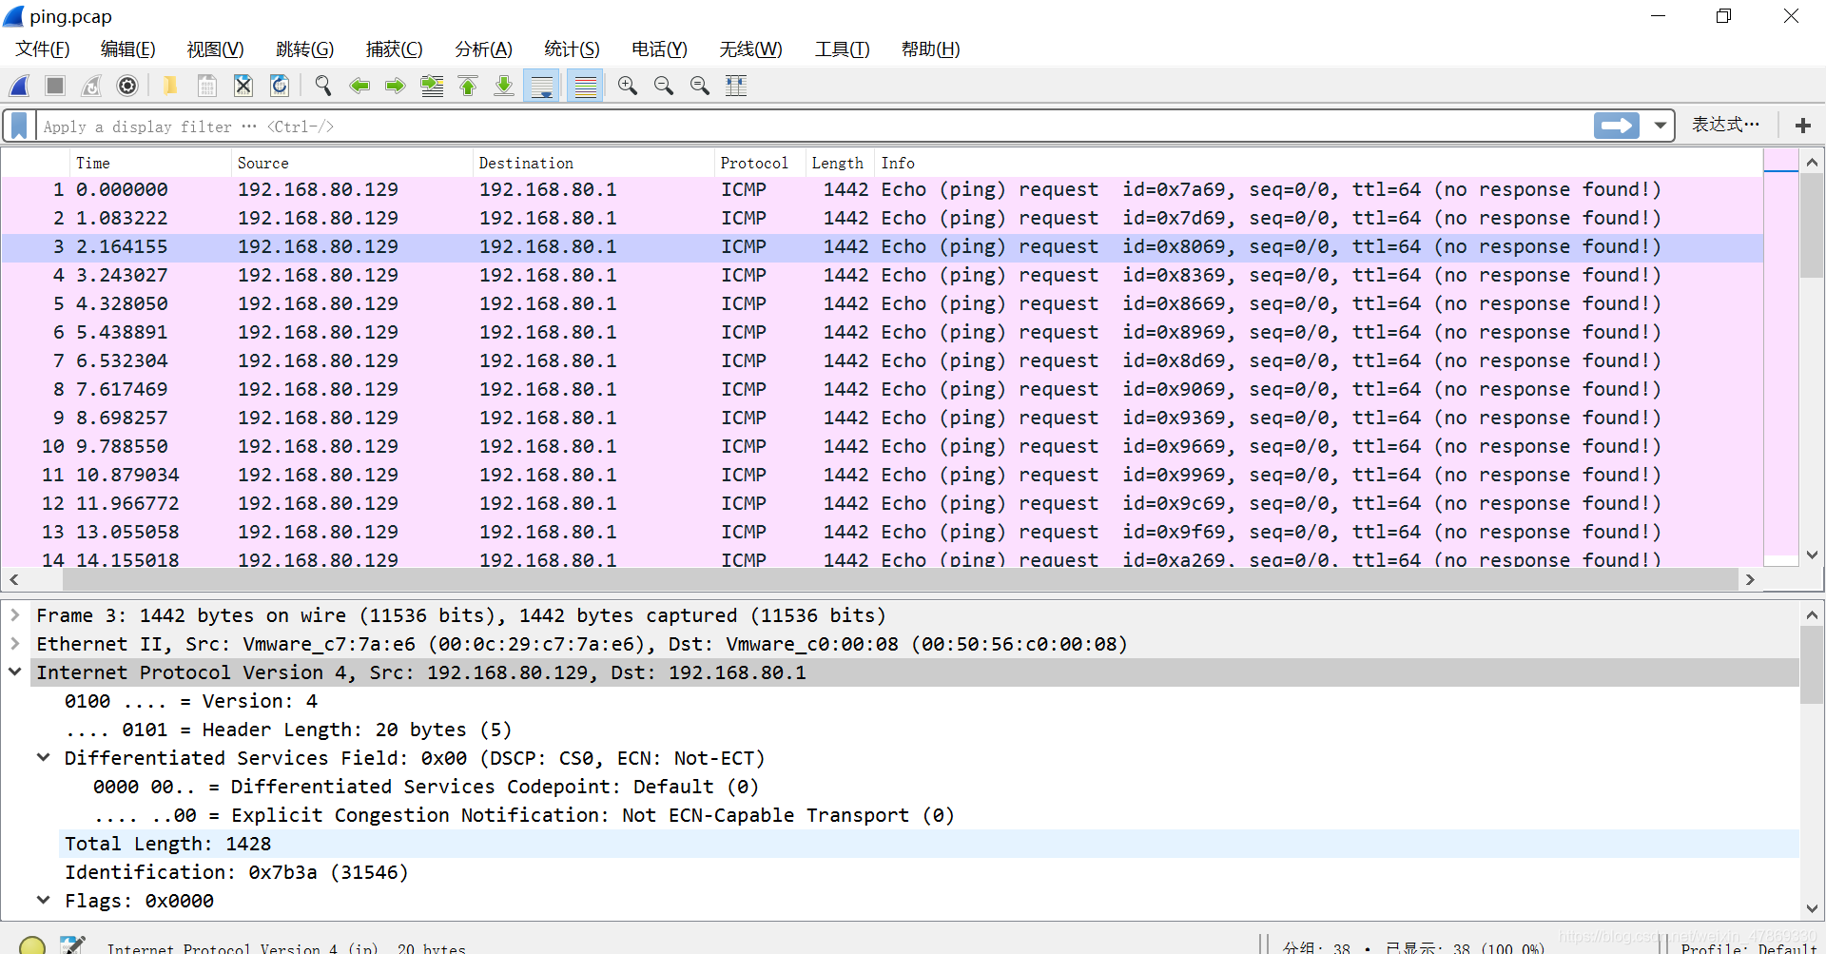Click the display filter input field
Viewport: 1826px width, 954px height.
pos(813,126)
